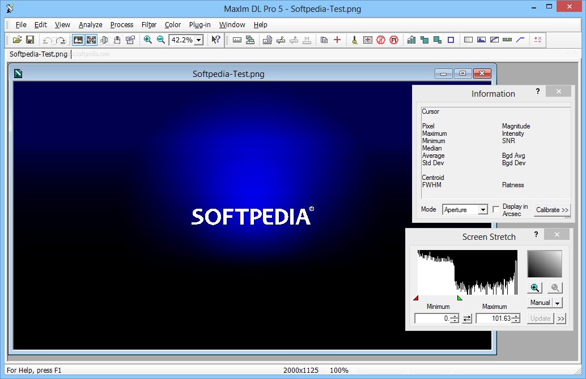Screen dimensions: 586x379
Task: Close the Information panel
Action: pyautogui.click(x=558, y=92)
